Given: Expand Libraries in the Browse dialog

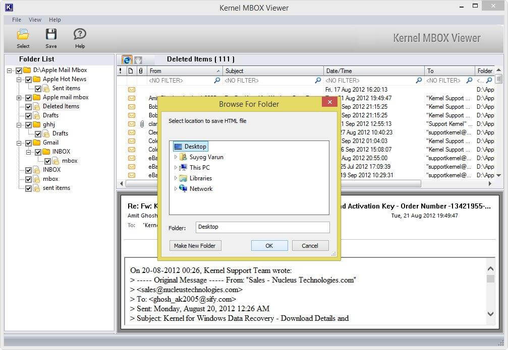Looking at the screenshot, I should click(176, 178).
